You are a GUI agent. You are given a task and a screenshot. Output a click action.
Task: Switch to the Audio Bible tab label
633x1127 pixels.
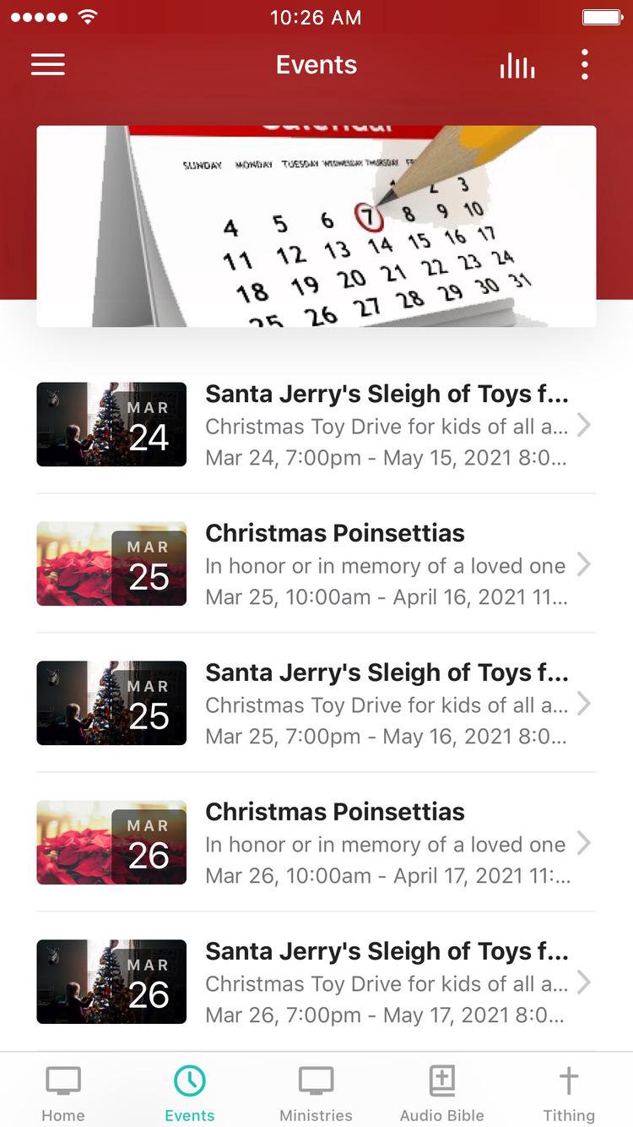click(443, 1115)
